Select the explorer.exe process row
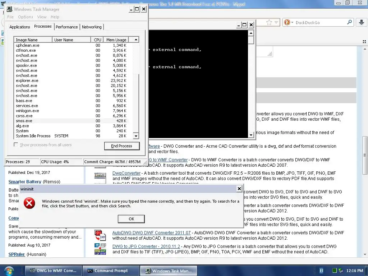Screen dimensions: 368x276 [x=72, y=80]
